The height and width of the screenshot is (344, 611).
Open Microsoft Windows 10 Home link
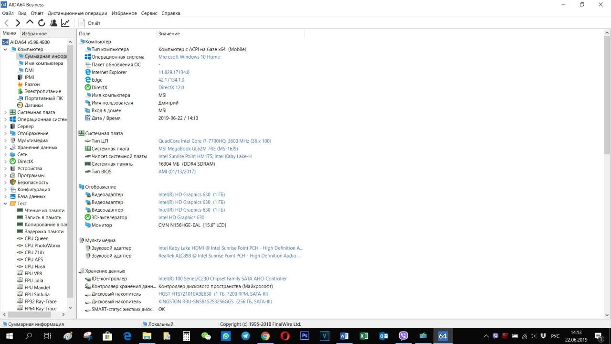[x=189, y=57]
